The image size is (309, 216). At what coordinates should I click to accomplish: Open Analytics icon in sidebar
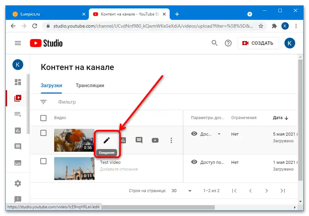[x=18, y=130]
